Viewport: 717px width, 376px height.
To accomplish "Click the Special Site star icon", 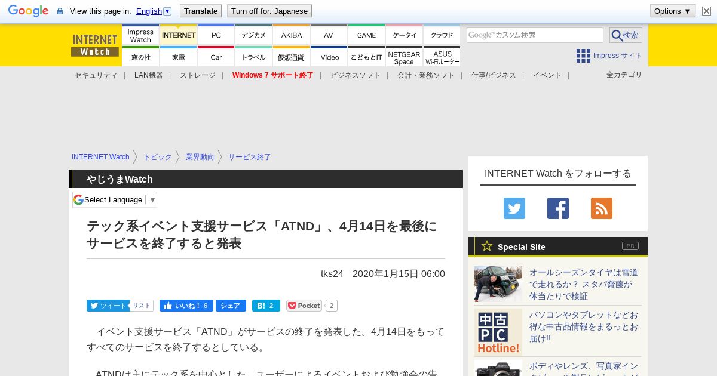I will [x=487, y=246].
